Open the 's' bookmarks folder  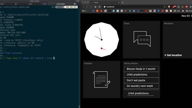pyautogui.click(x=84, y=11)
